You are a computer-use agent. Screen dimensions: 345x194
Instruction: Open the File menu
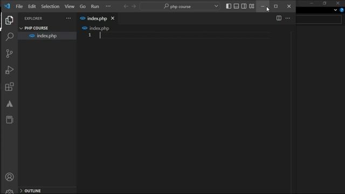19,6
